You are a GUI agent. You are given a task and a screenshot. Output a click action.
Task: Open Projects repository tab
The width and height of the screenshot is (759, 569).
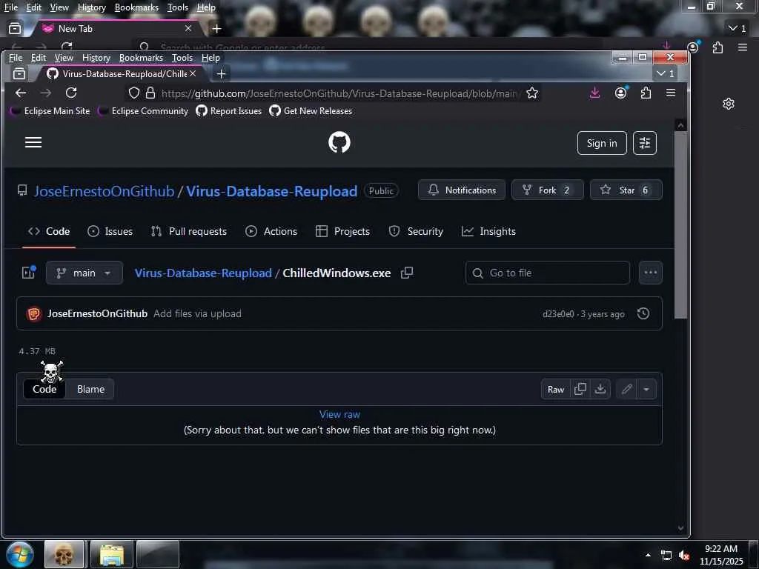point(342,231)
